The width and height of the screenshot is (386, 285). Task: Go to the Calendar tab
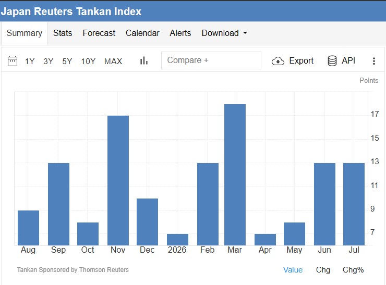[x=142, y=33]
